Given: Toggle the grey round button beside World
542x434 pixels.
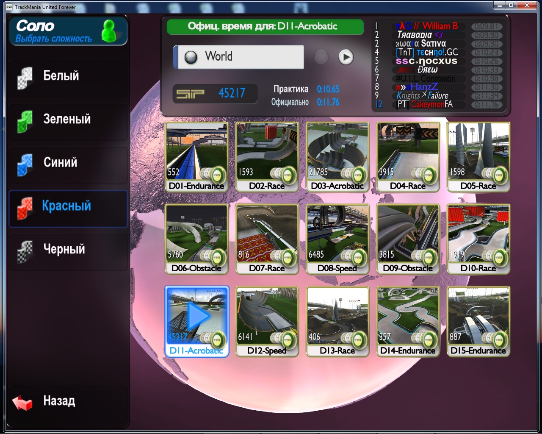Looking at the screenshot, I should click(321, 57).
